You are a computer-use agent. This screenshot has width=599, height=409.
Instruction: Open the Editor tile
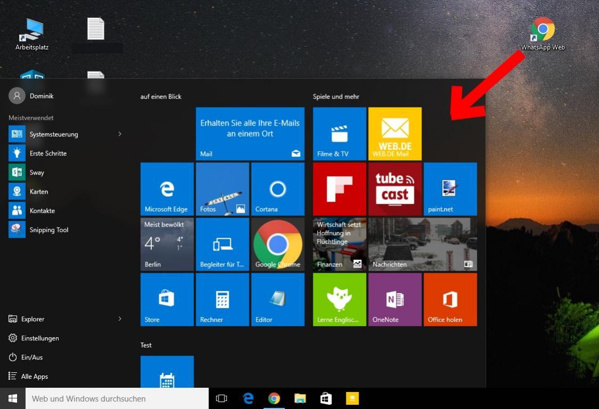(x=278, y=299)
